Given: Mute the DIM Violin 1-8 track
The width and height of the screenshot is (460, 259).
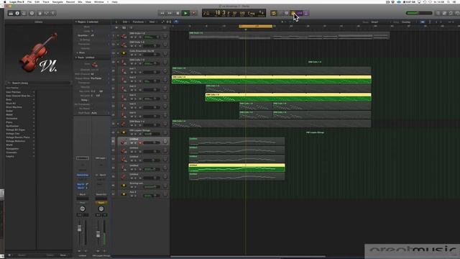Looking at the screenshot, I should click(132, 37).
